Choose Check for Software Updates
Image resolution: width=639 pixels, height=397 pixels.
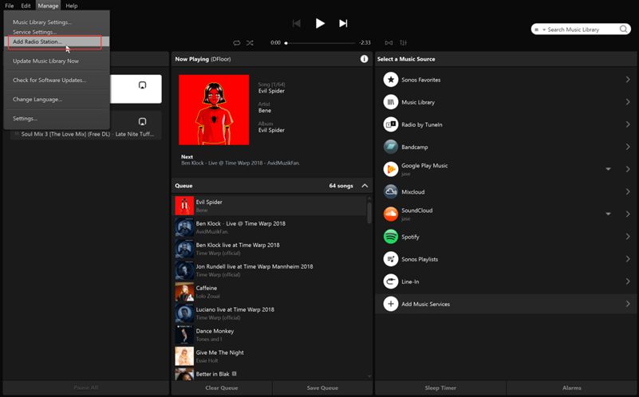pyautogui.click(x=57, y=80)
